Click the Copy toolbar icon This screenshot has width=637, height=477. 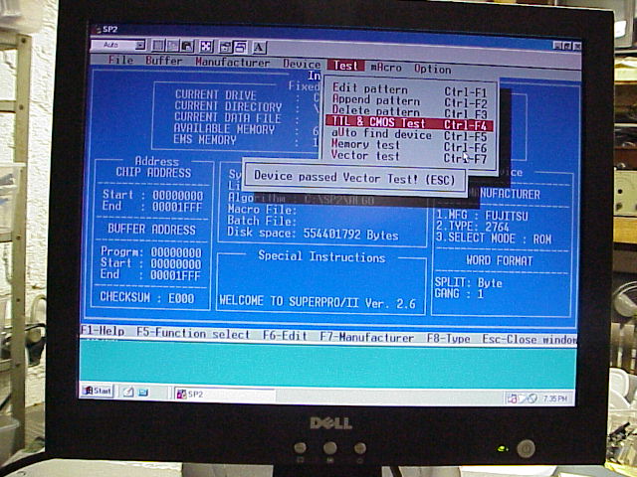[x=173, y=46]
